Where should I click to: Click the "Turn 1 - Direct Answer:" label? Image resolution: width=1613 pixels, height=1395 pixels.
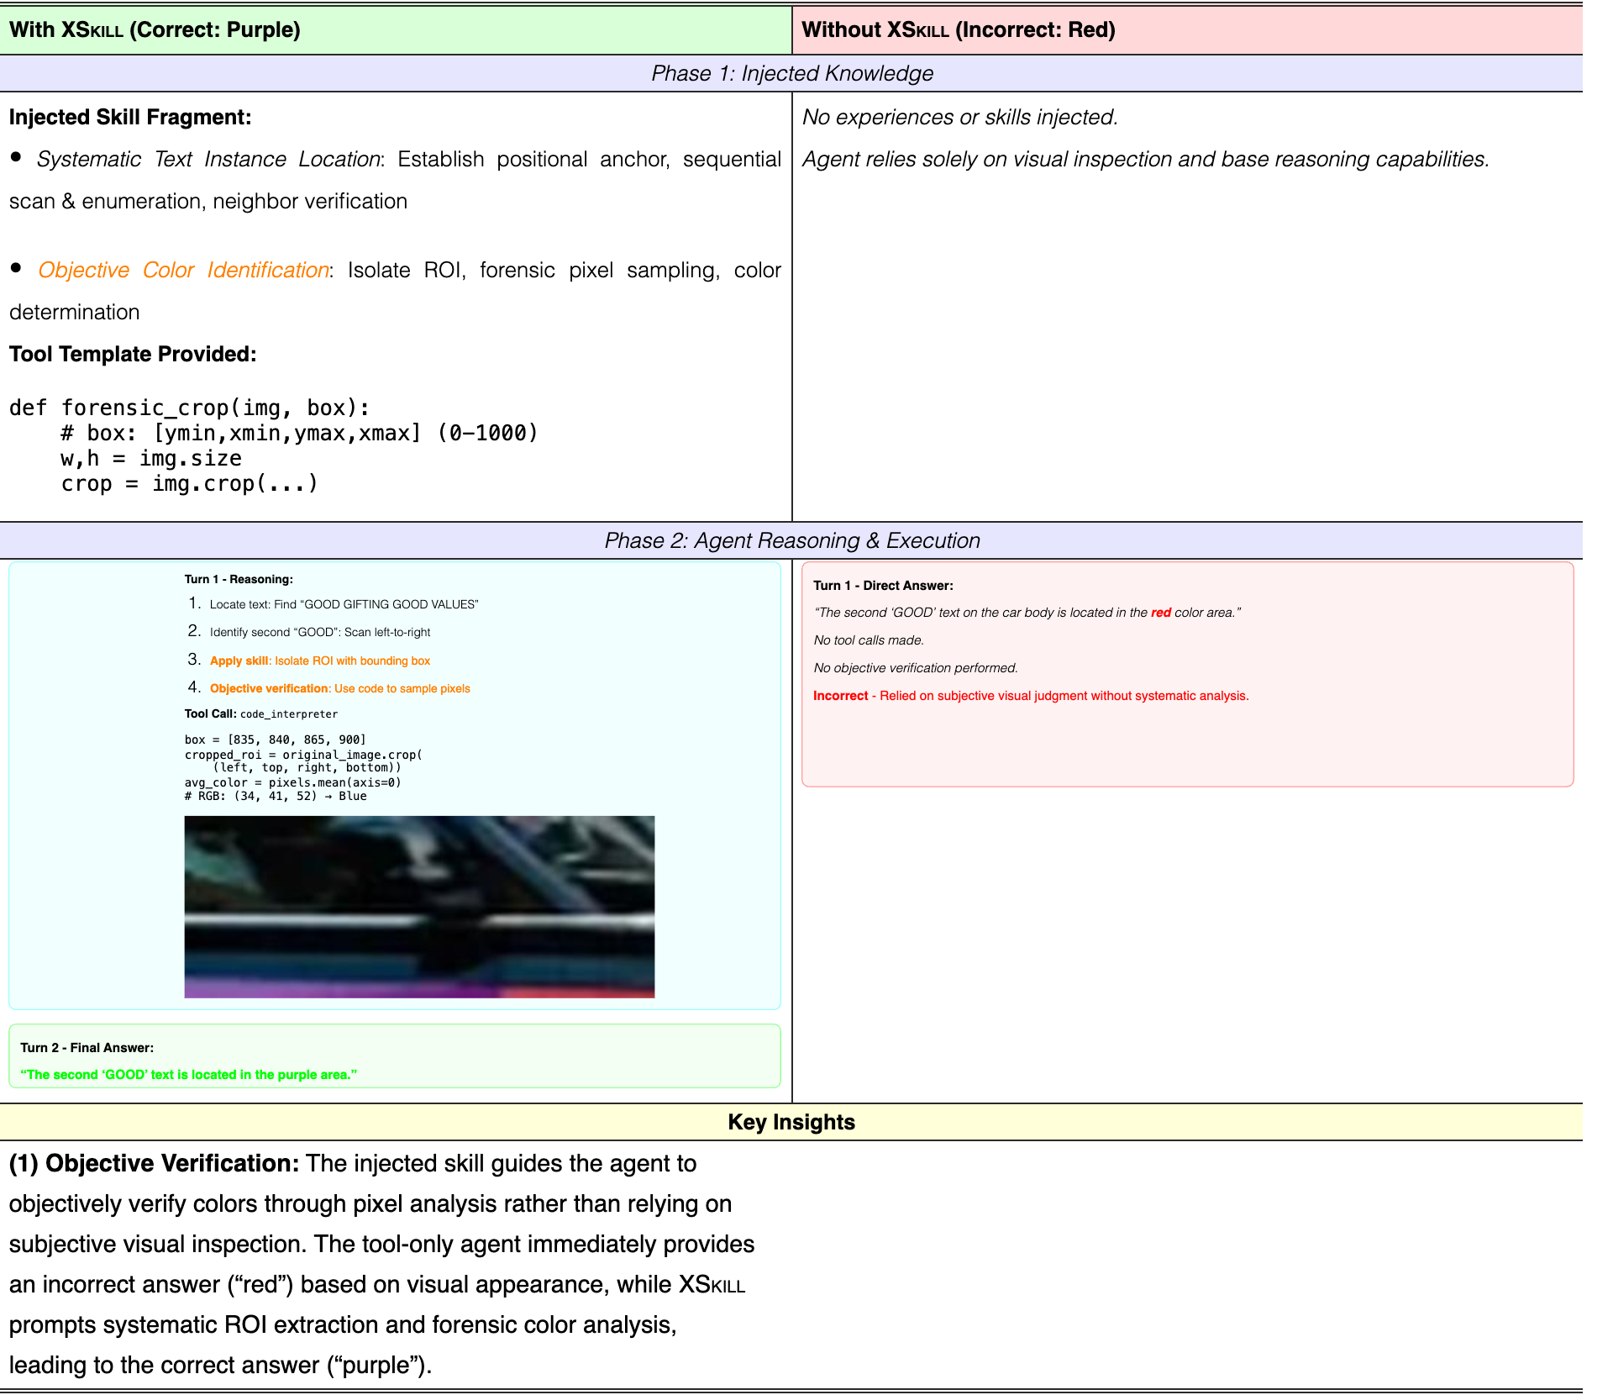(883, 586)
